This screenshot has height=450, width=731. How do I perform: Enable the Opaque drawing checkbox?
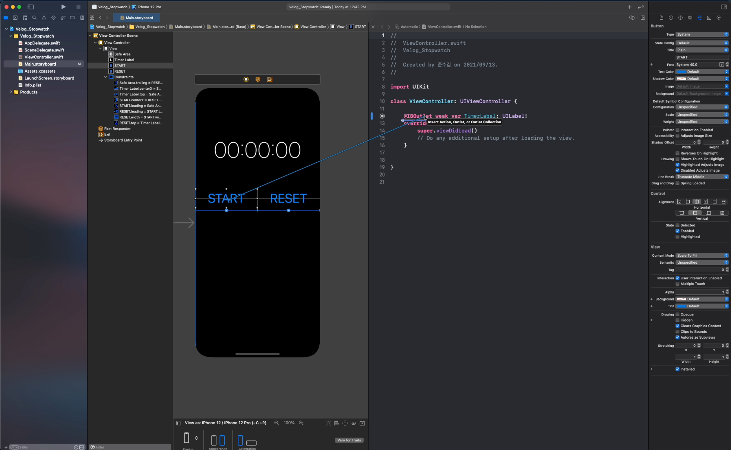677,314
